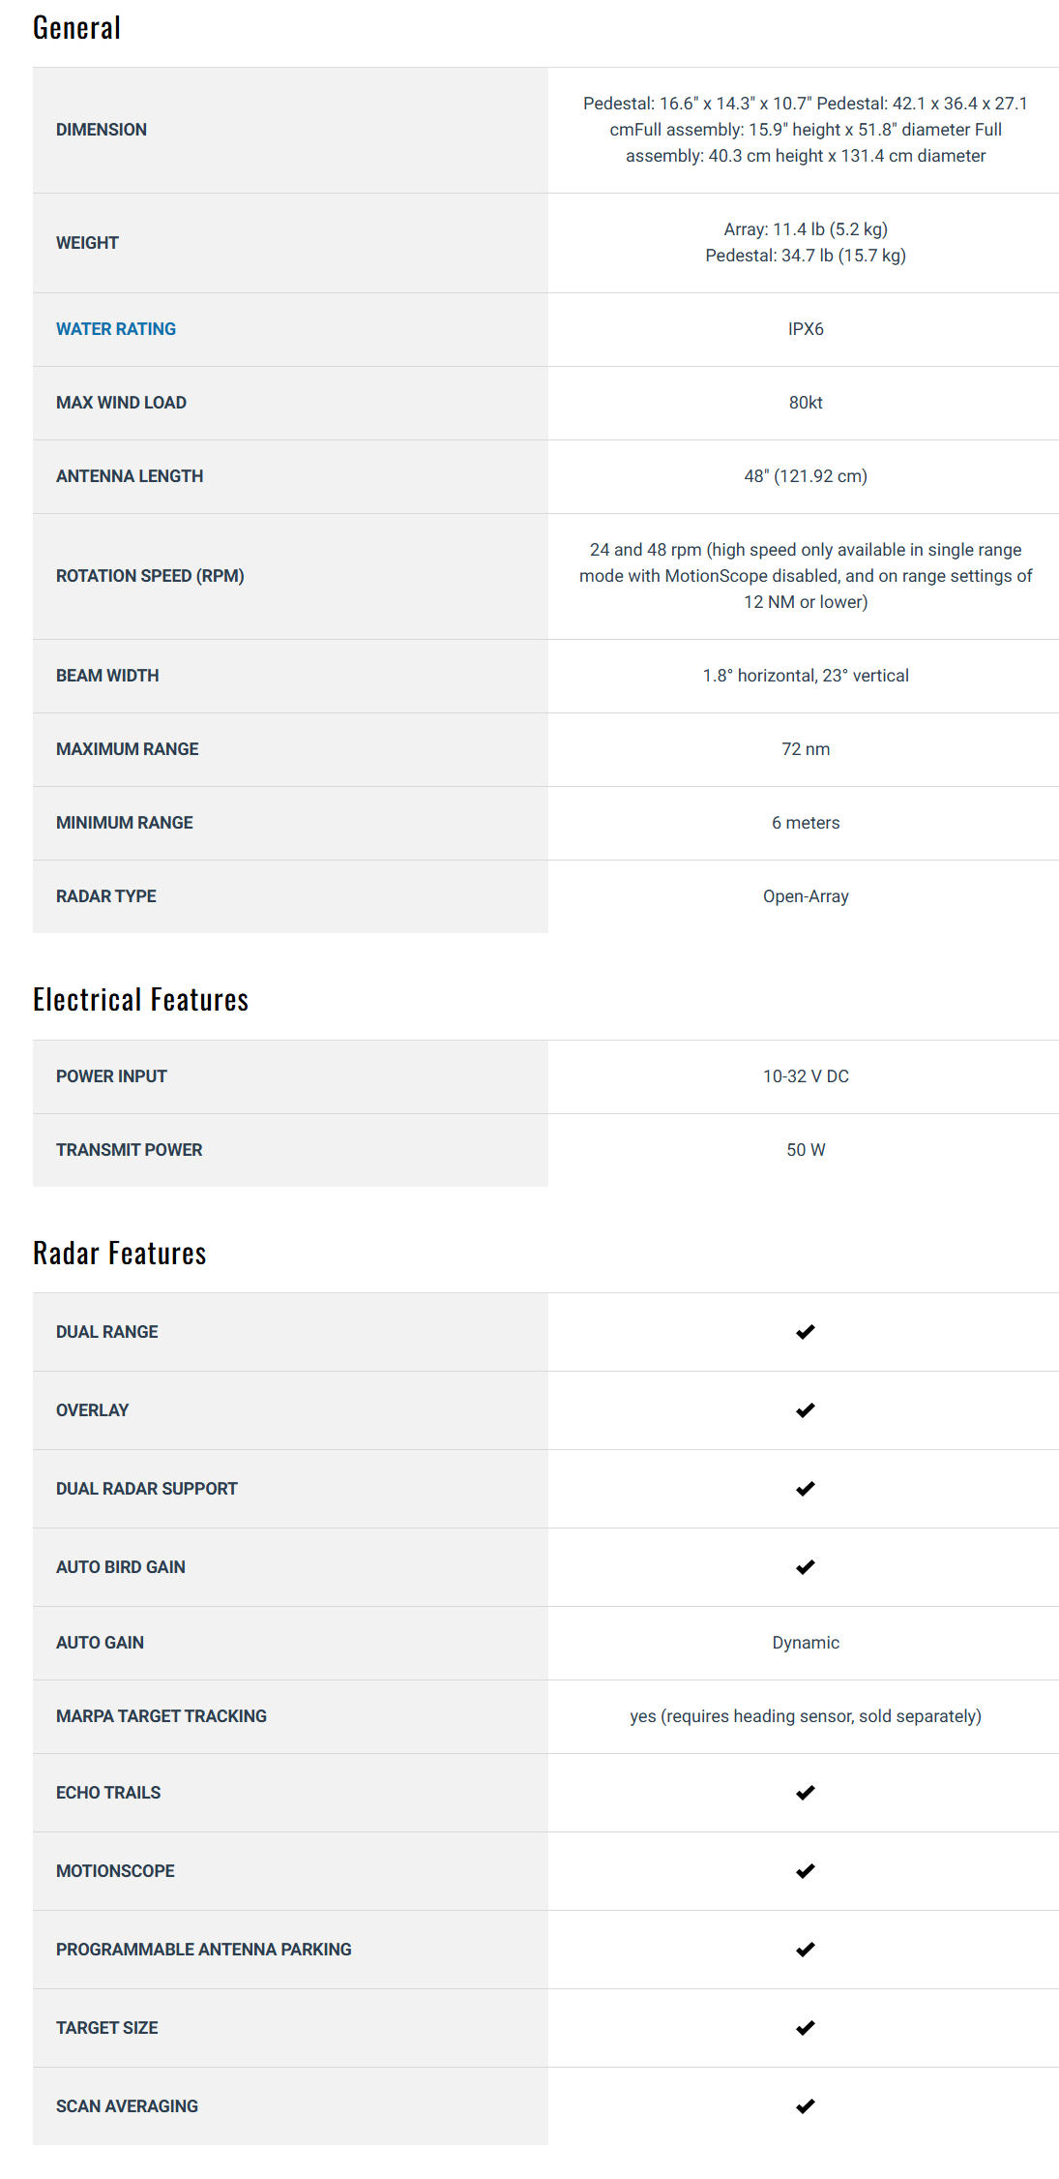Click the Dynamic auto gain value
The width and height of the screenshot is (1059, 2179).
[x=806, y=1643]
